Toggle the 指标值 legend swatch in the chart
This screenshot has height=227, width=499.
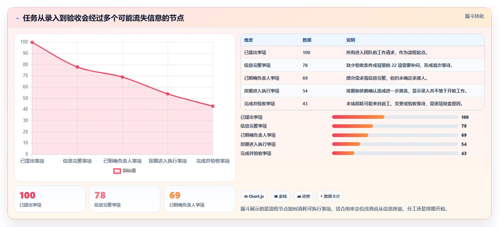click(117, 171)
